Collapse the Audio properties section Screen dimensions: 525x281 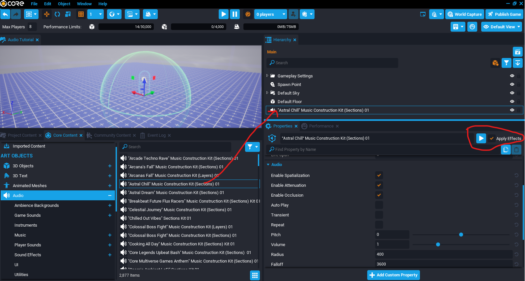click(268, 164)
